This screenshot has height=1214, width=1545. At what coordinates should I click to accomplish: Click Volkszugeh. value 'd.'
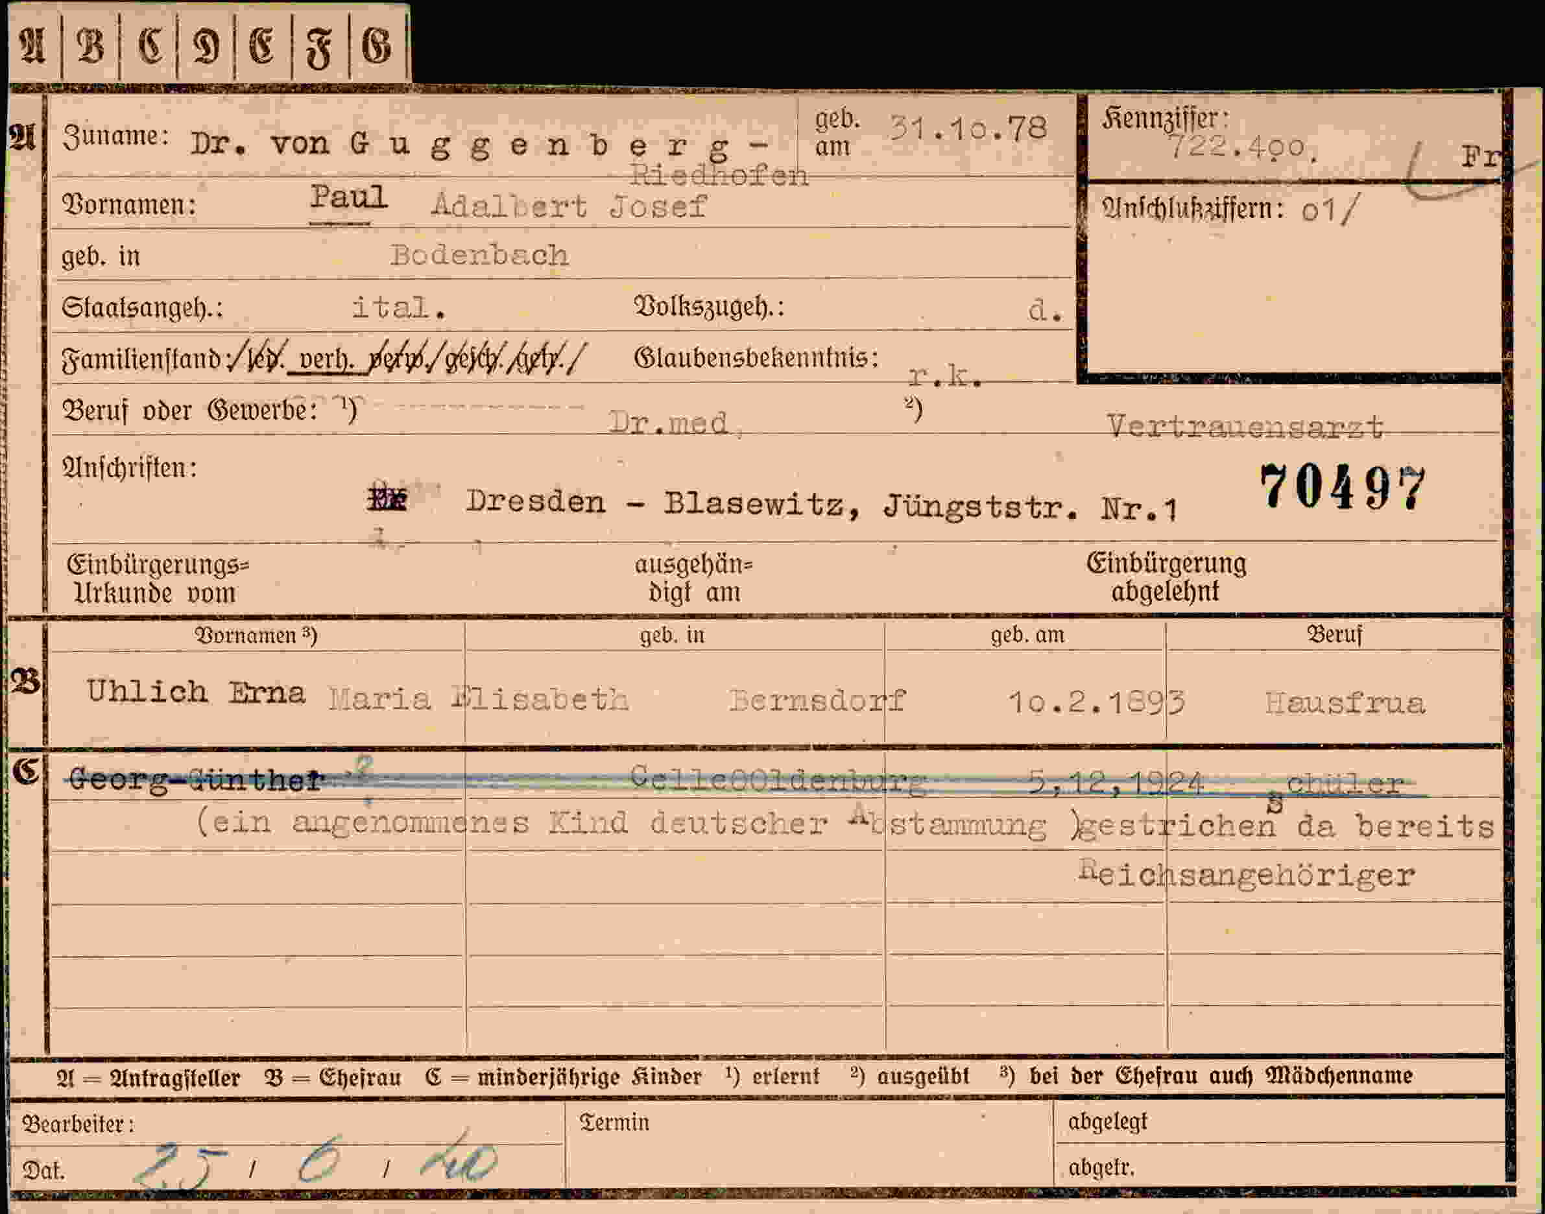1045,310
